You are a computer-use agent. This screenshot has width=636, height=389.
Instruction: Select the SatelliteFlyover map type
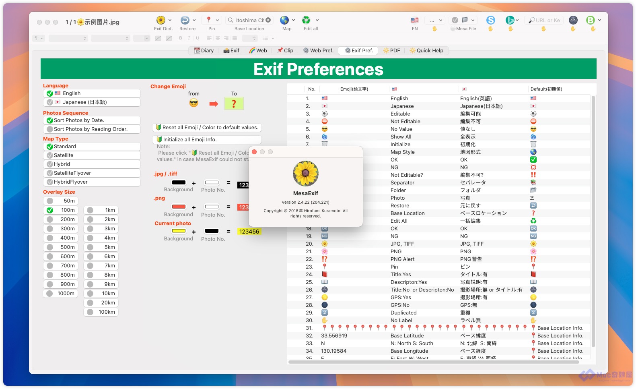pyautogui.click(x=92, y=173)
